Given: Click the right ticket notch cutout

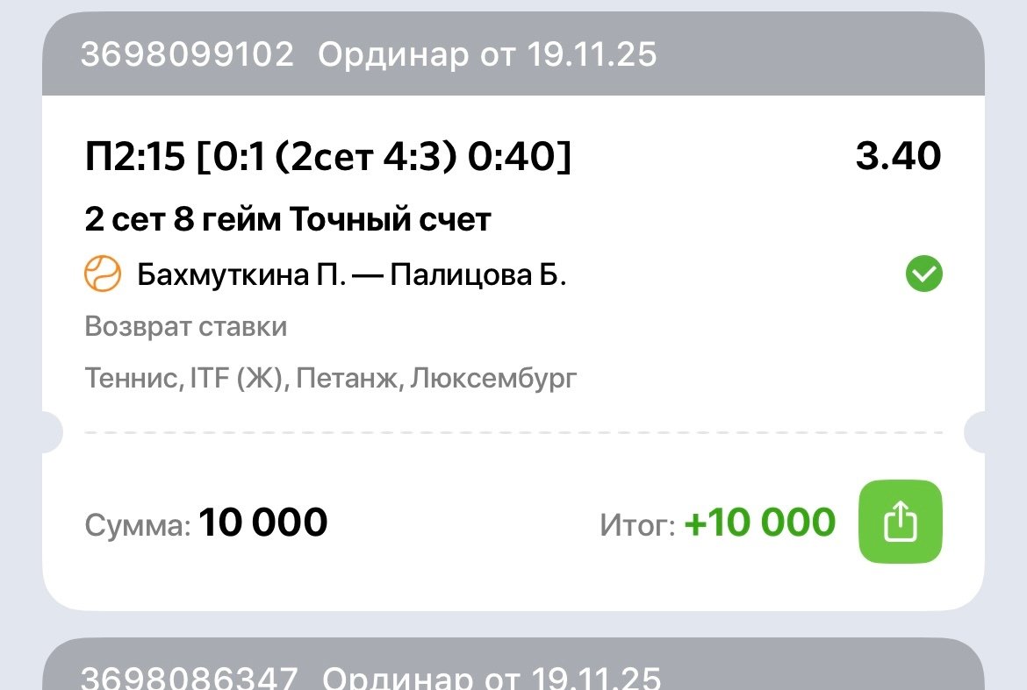Looking at the screenshot, I should (974, 432).
